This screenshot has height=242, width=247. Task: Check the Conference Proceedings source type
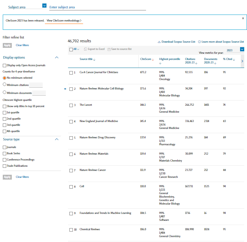tap(5, 160)
